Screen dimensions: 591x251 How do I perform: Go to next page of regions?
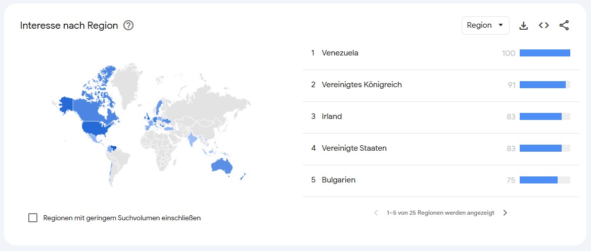pyautogui.click(x=505, y=213)
